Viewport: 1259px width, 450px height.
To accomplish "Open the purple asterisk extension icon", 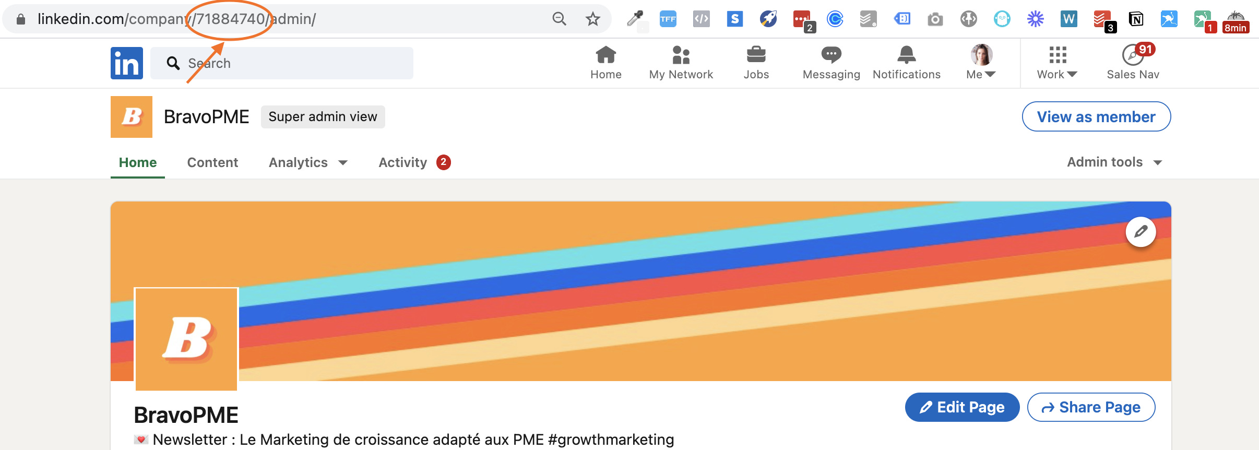I will pos(1036,19).
